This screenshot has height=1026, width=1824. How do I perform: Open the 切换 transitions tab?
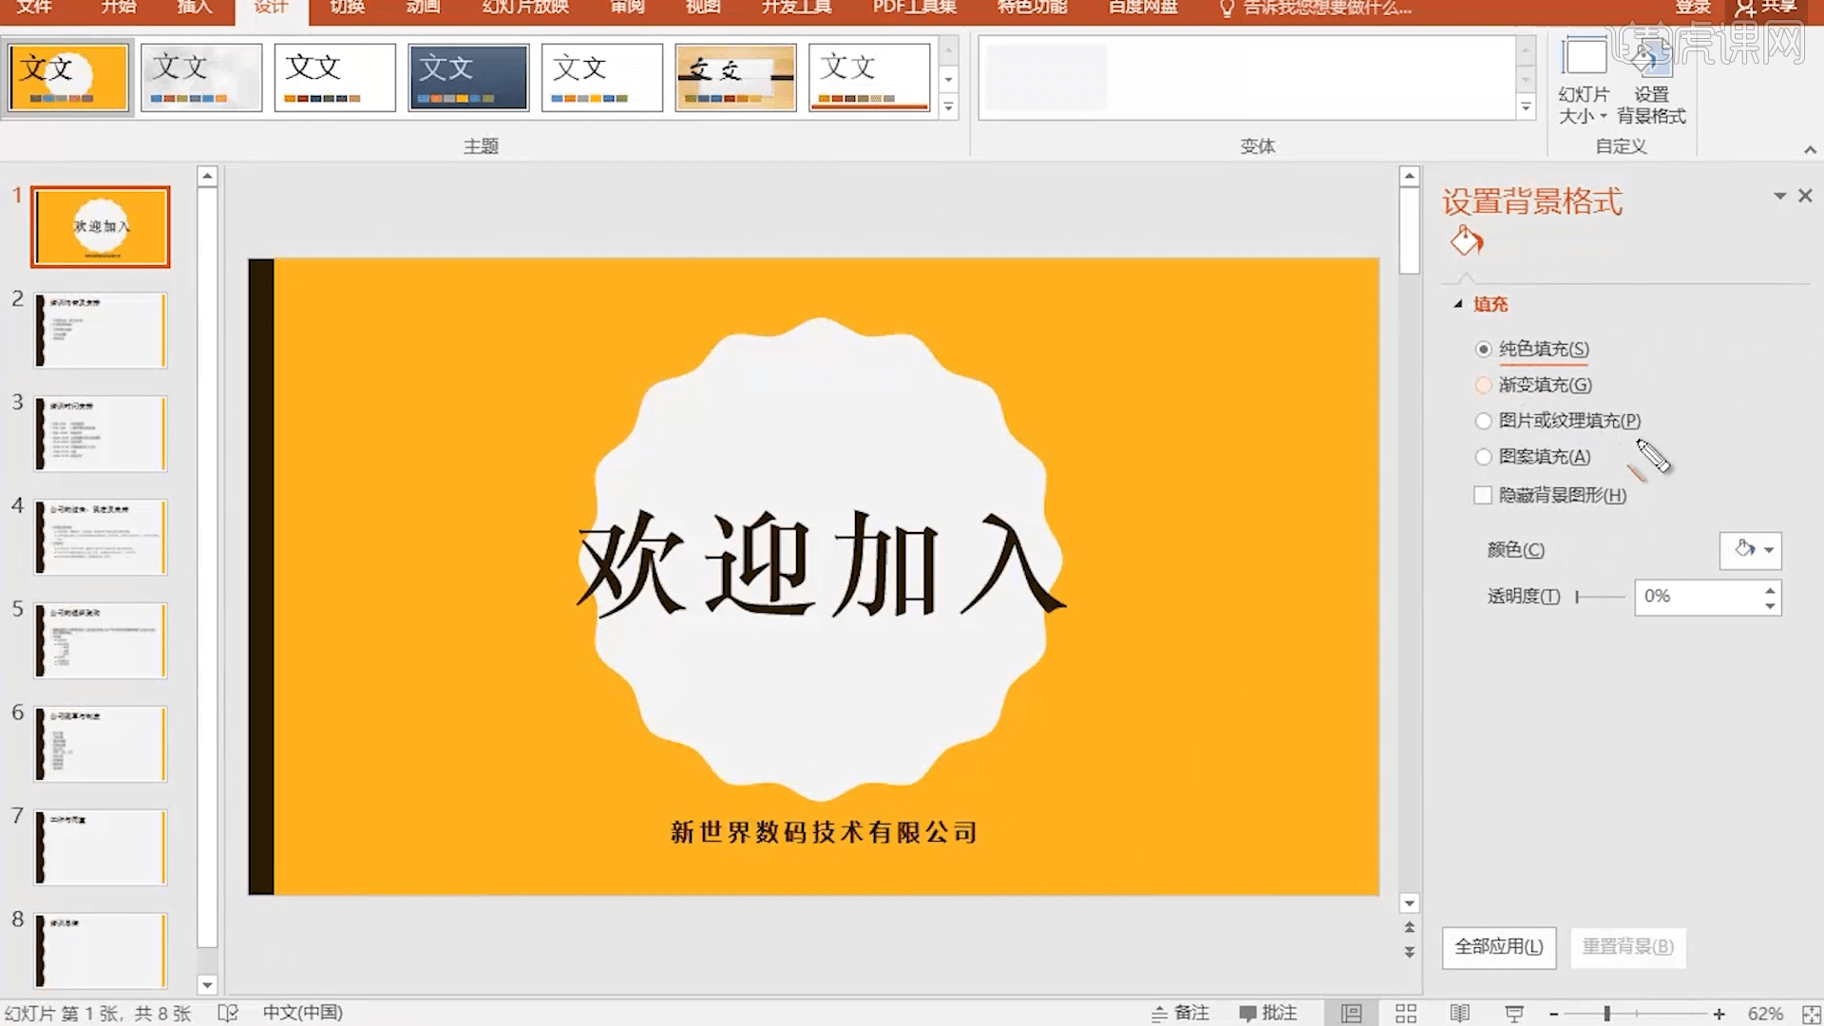(347, 8)
